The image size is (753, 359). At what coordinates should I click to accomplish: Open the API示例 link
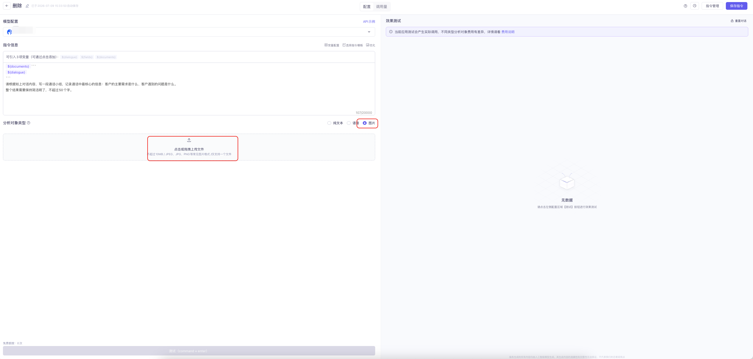pyautogui.click(x=369, y=22)
